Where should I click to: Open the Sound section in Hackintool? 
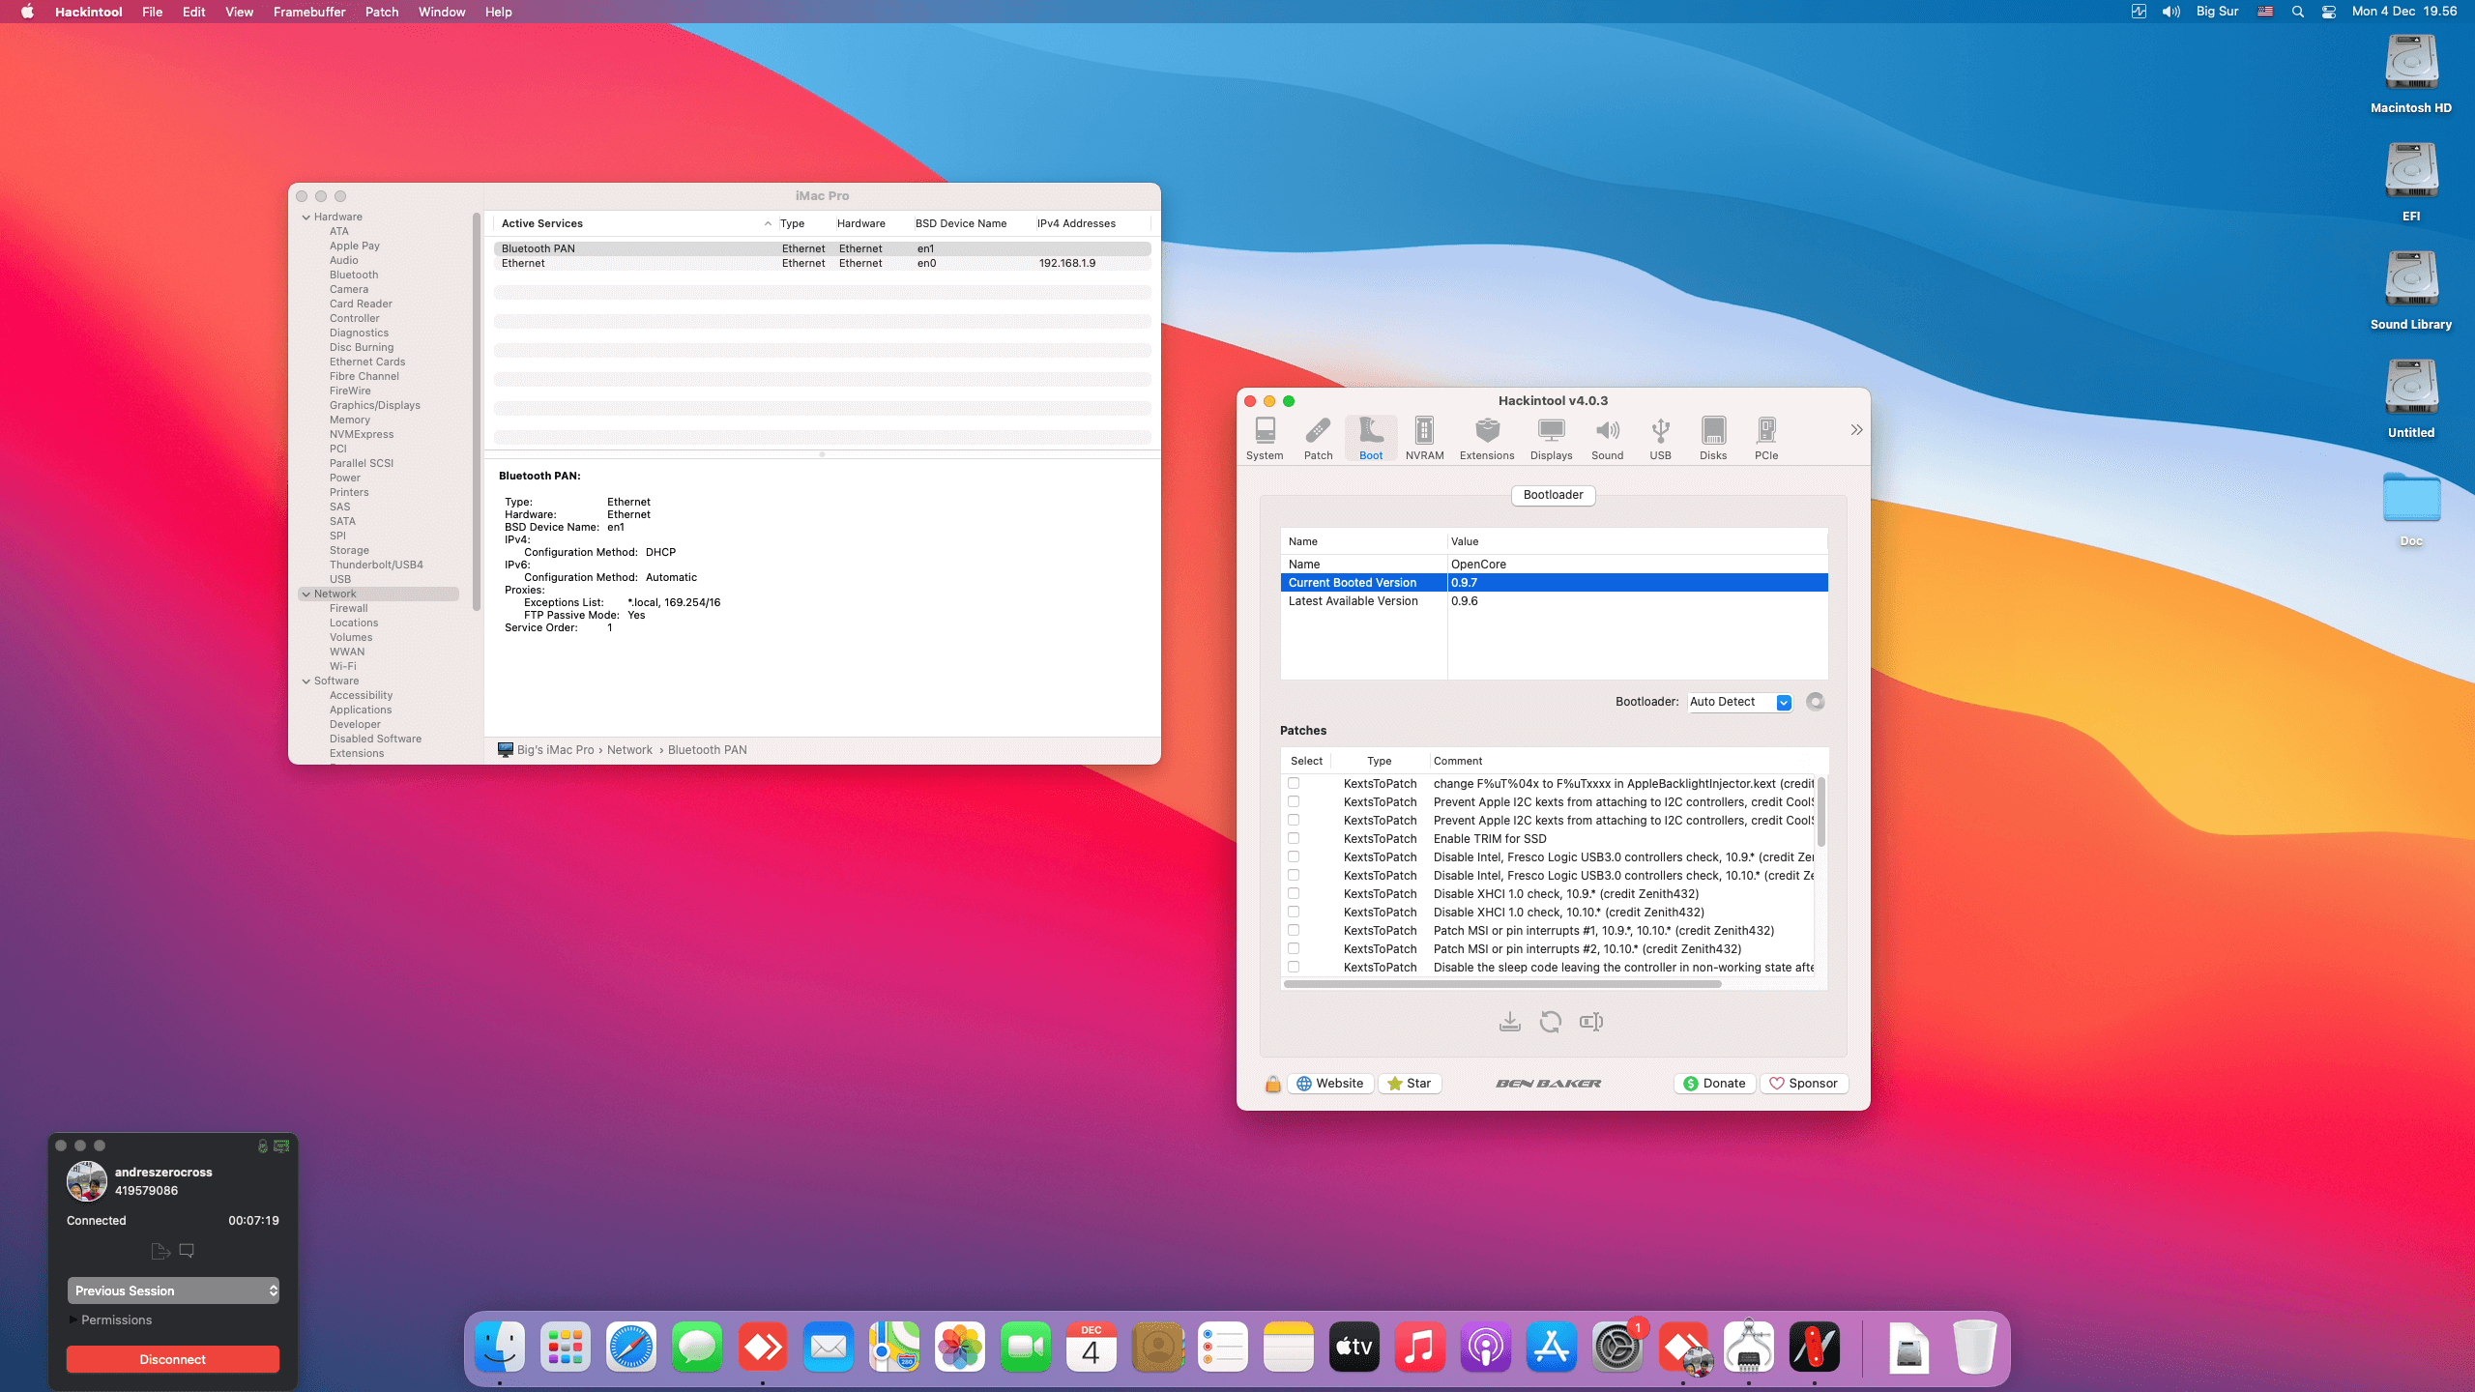pyautogui.click(x=1607, y=438)
